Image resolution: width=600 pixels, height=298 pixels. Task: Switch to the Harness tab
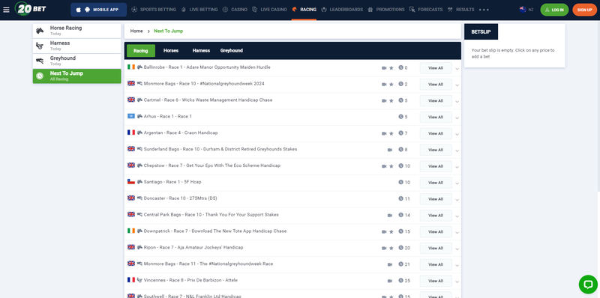tap(201, 50)
